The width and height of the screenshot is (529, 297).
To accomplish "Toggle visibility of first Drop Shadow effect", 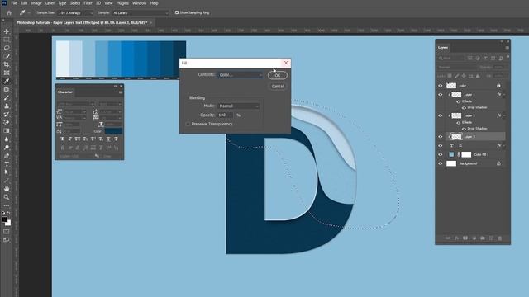I will pos(464,107).
